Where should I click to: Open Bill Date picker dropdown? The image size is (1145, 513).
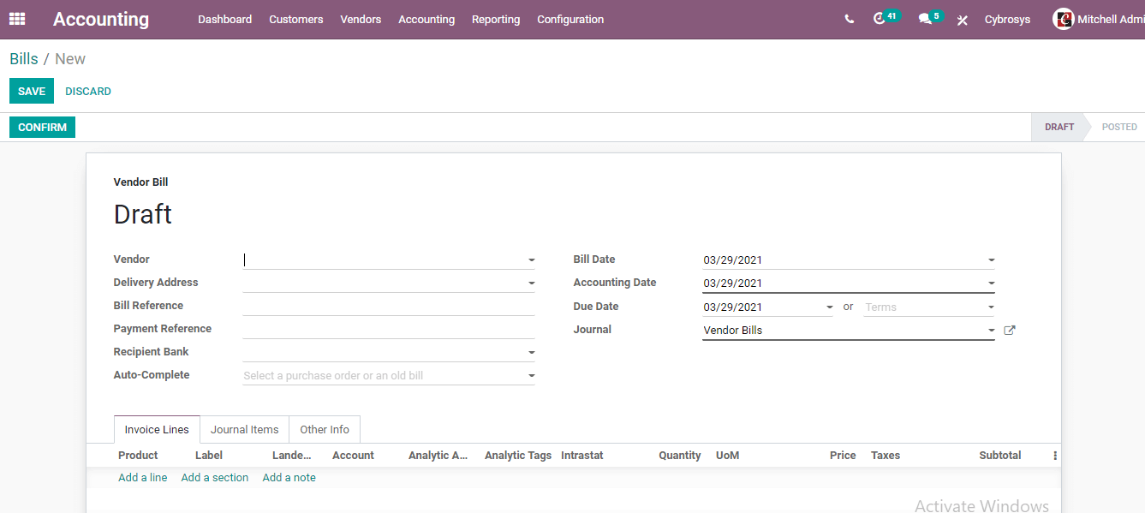[991, 259]
